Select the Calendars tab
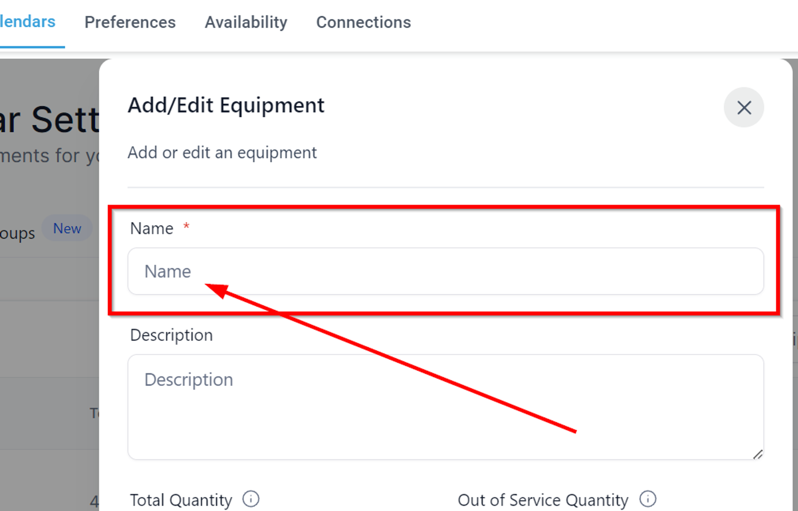The image size is (798, 511). [x=28, y=22]
